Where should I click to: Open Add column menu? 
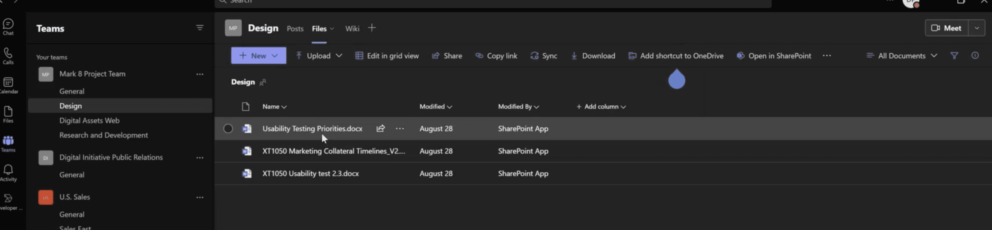point(601,107)
